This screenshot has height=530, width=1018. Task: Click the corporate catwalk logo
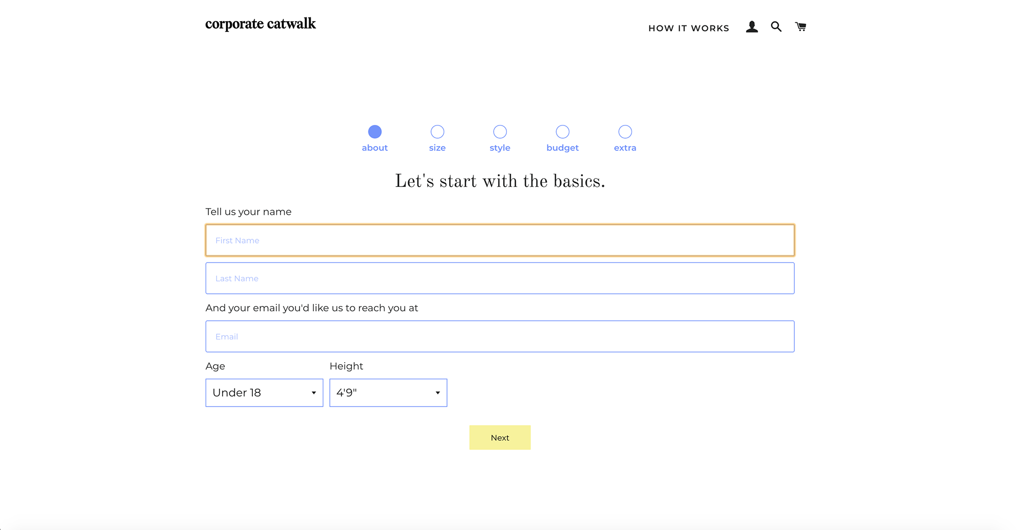pos(260,24)
